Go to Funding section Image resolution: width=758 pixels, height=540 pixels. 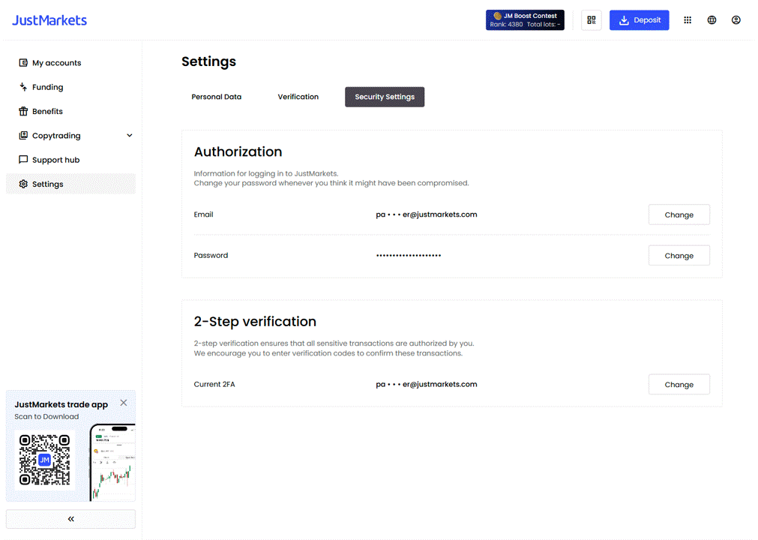(x=70, y=87)
